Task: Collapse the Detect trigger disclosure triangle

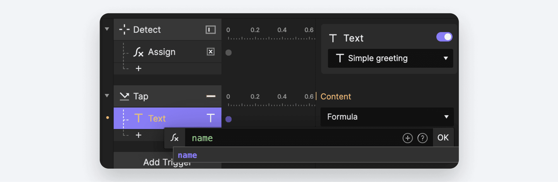Action: click(107, 29)
